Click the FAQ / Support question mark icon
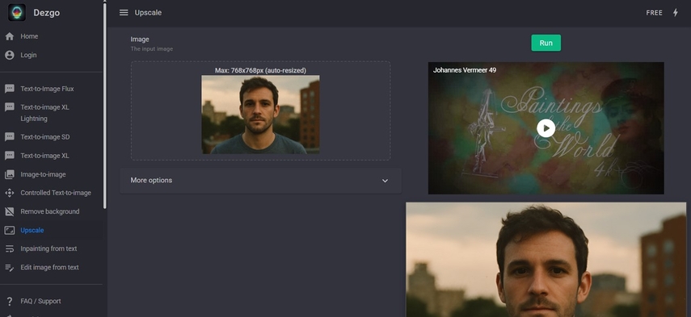This screenshot has width=691, height=317. [x=10, y=302]
